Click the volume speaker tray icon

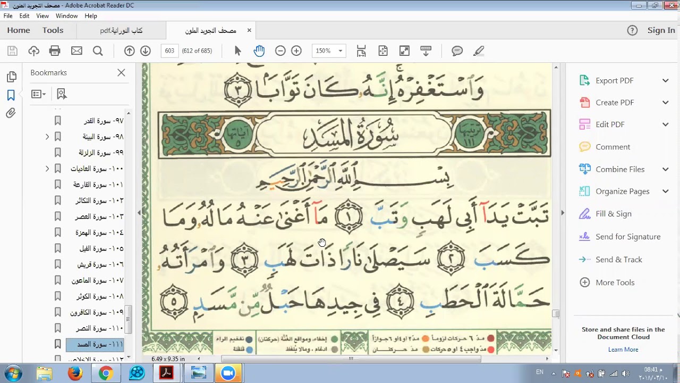(x=625, y=373)
